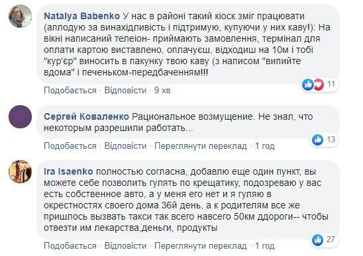Click the like reaction icon with 11 reactions
The image size is (363, 256).
coord(308,85)
